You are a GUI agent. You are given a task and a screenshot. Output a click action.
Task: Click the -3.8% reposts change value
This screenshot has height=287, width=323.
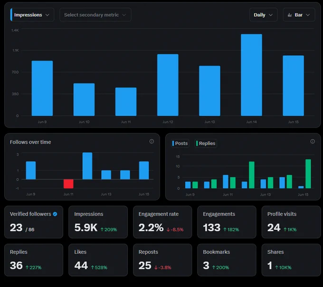(x=163, y=267)
